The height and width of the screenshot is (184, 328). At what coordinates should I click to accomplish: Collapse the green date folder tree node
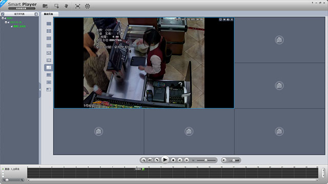(6, 22)
